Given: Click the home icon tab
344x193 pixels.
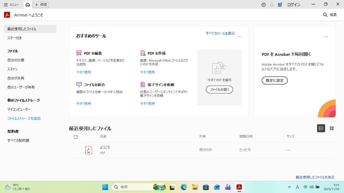Looking at the screenshot, I should point(28,5).
